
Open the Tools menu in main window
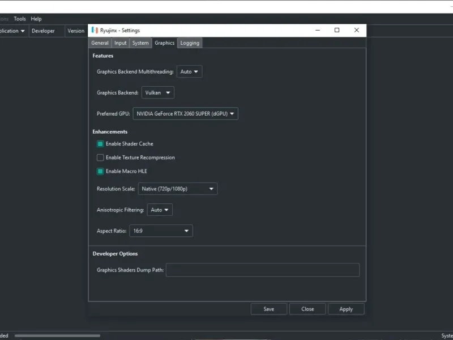pyautogui.click(x=20, y=19)
